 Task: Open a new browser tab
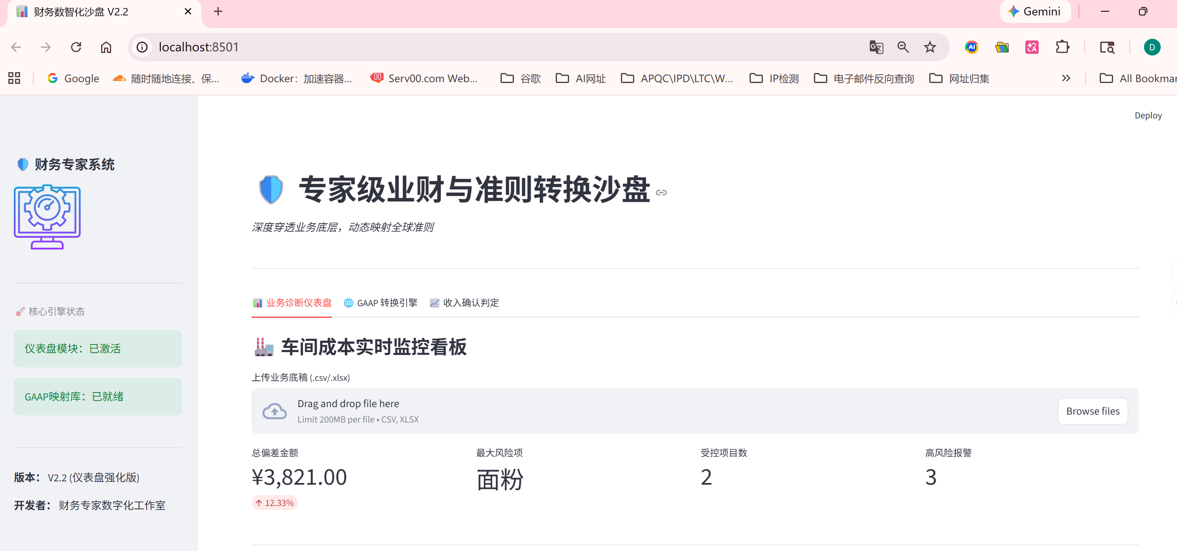point(218,11)
